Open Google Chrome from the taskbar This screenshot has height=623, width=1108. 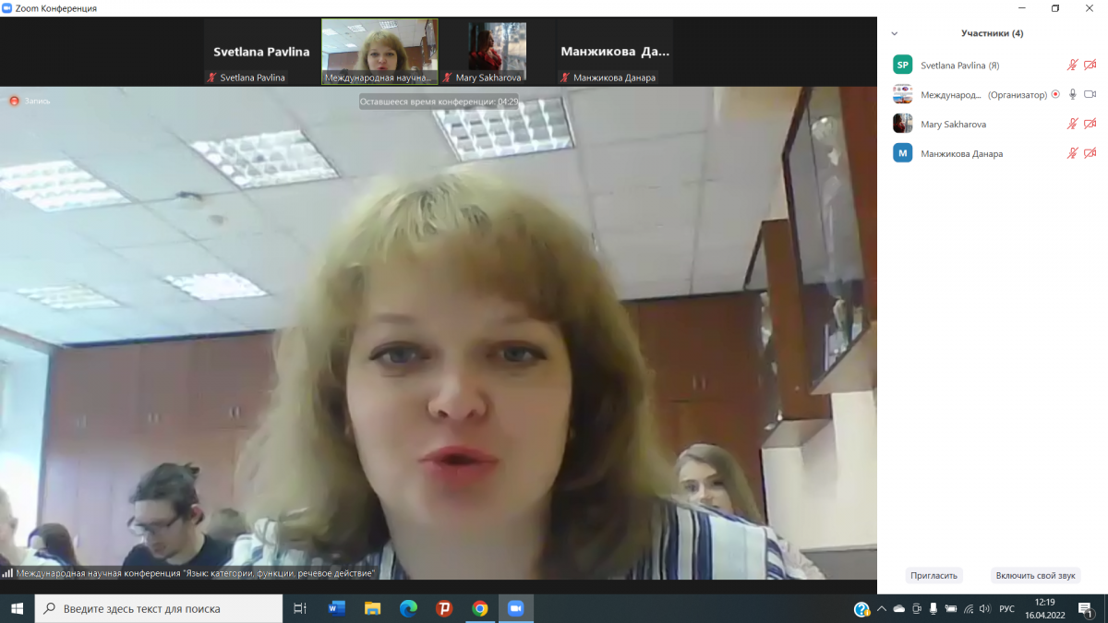pos(480,608)
